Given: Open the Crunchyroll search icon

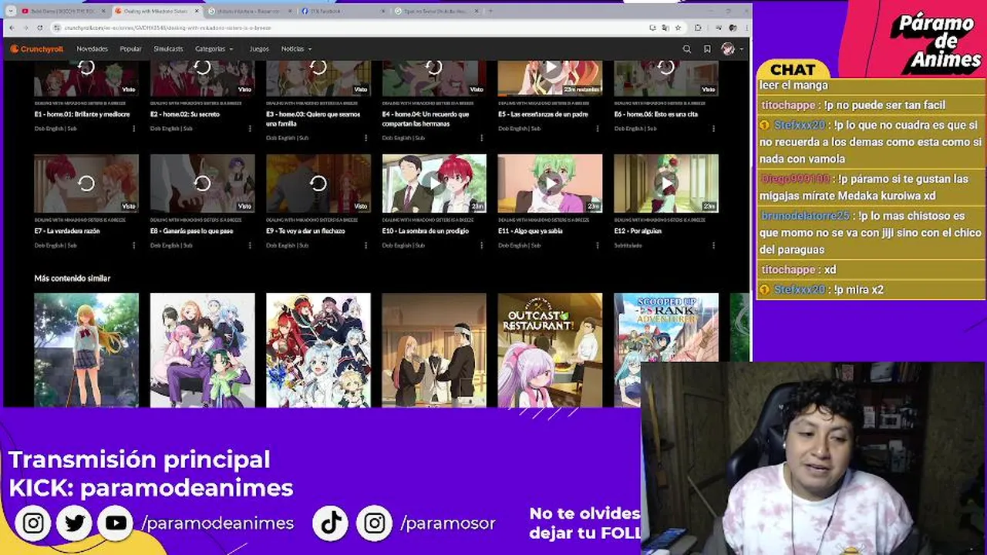Looking at the screenshot, I should click(x=686, y=49).
